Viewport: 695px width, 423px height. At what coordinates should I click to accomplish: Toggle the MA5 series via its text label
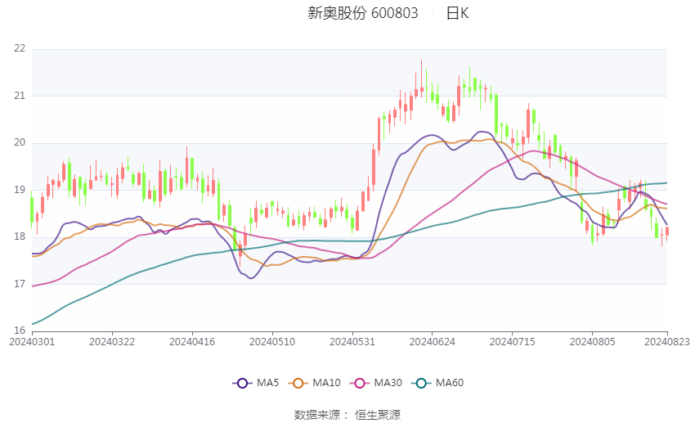coord(267,383)
